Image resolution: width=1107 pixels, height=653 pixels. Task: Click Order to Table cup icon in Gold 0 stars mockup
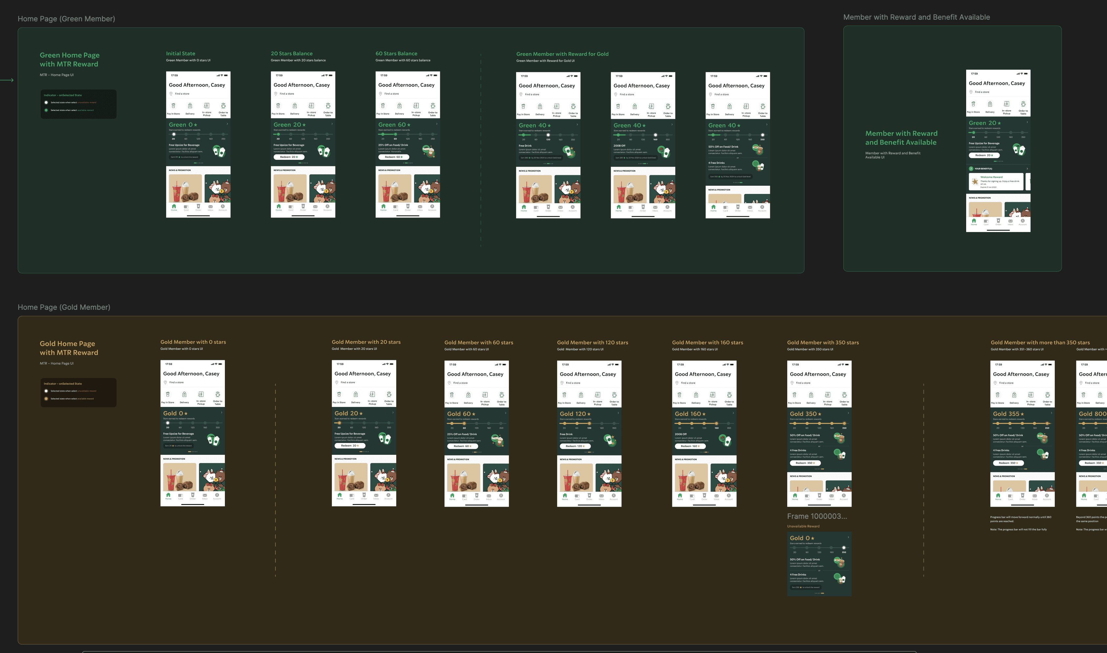(x=217, y=394)
